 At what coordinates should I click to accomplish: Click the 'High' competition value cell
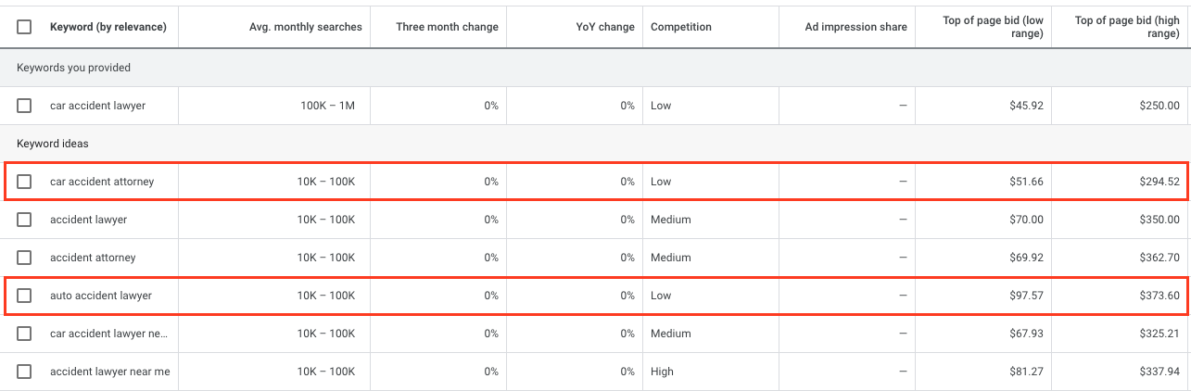click(x=661, y=372)
